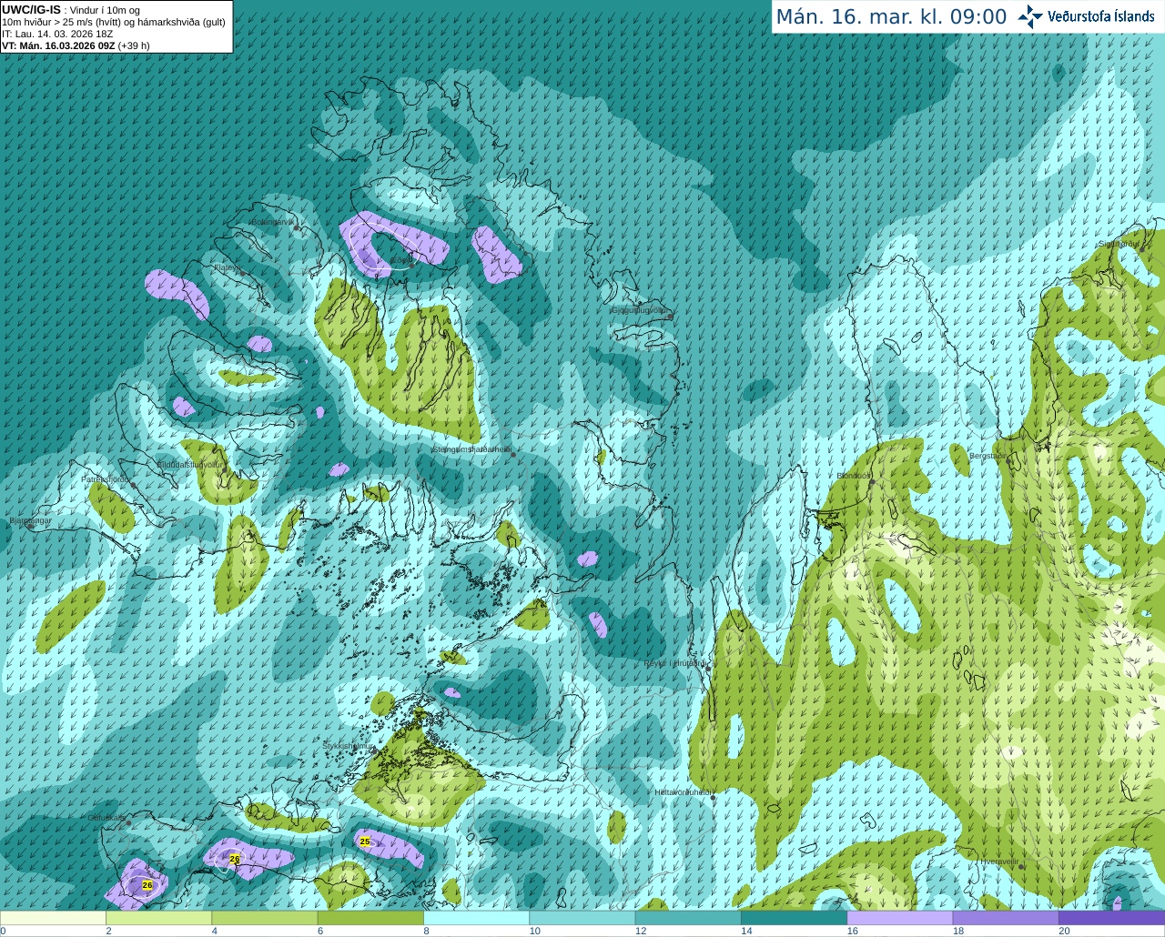
Task: Click legend scale number 8
Action: click(426, 931)
